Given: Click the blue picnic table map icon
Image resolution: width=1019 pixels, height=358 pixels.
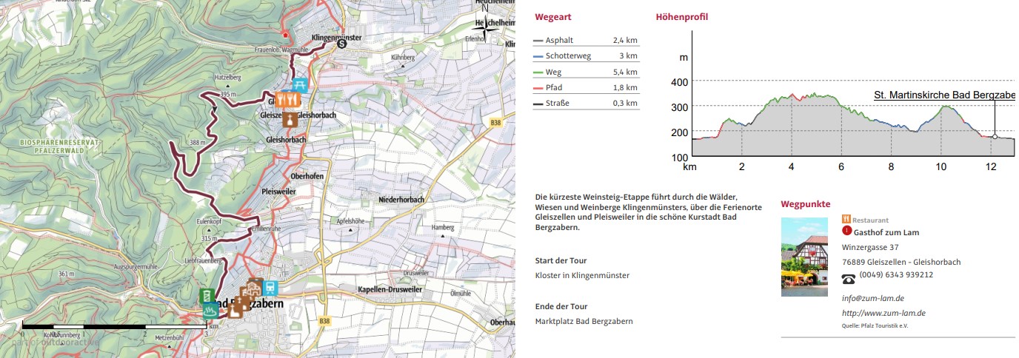Looking at the screenshot, I should pyautogui.click(x=301, y=84).
